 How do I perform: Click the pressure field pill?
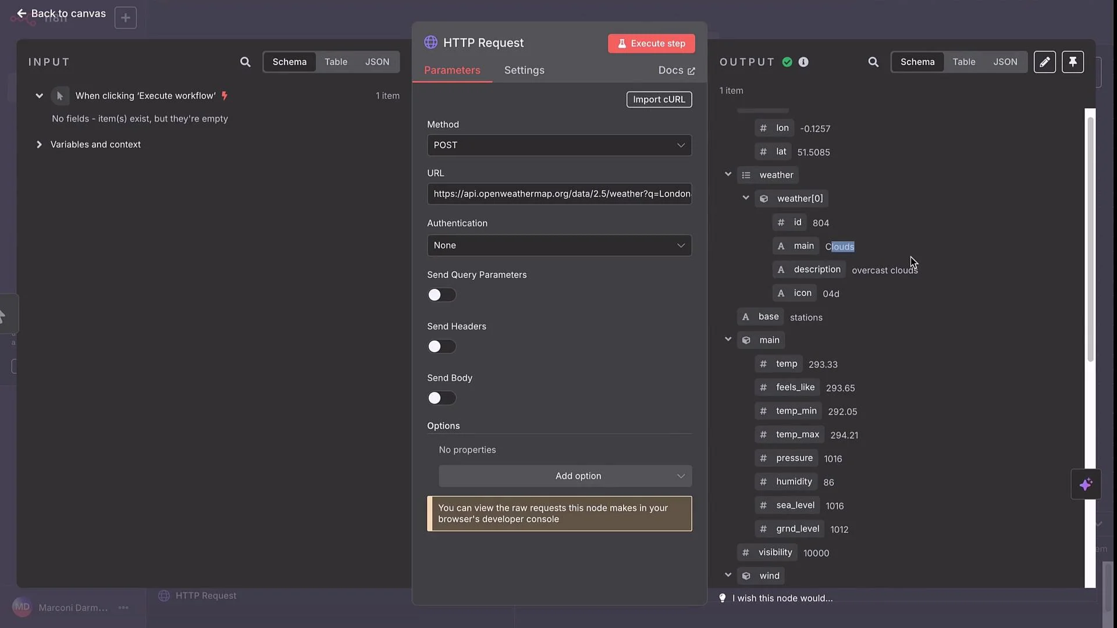787,458
